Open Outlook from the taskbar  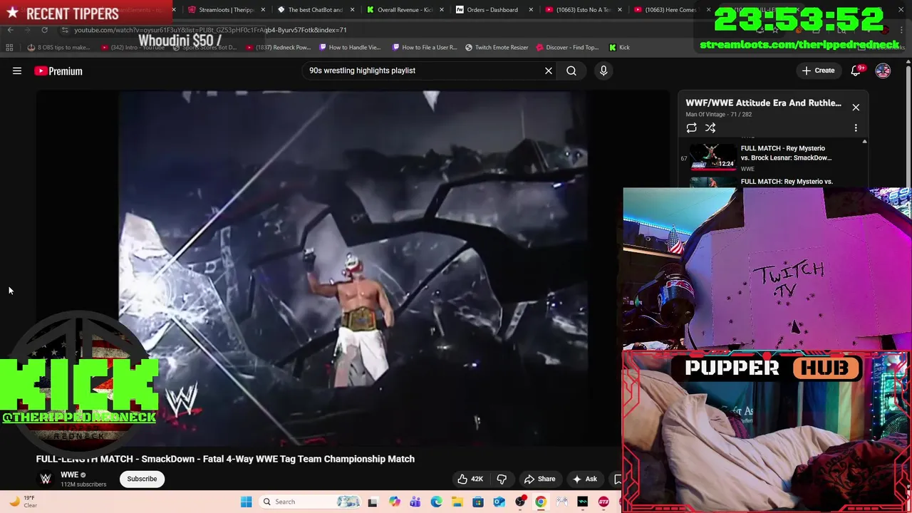tap(499, 502)
